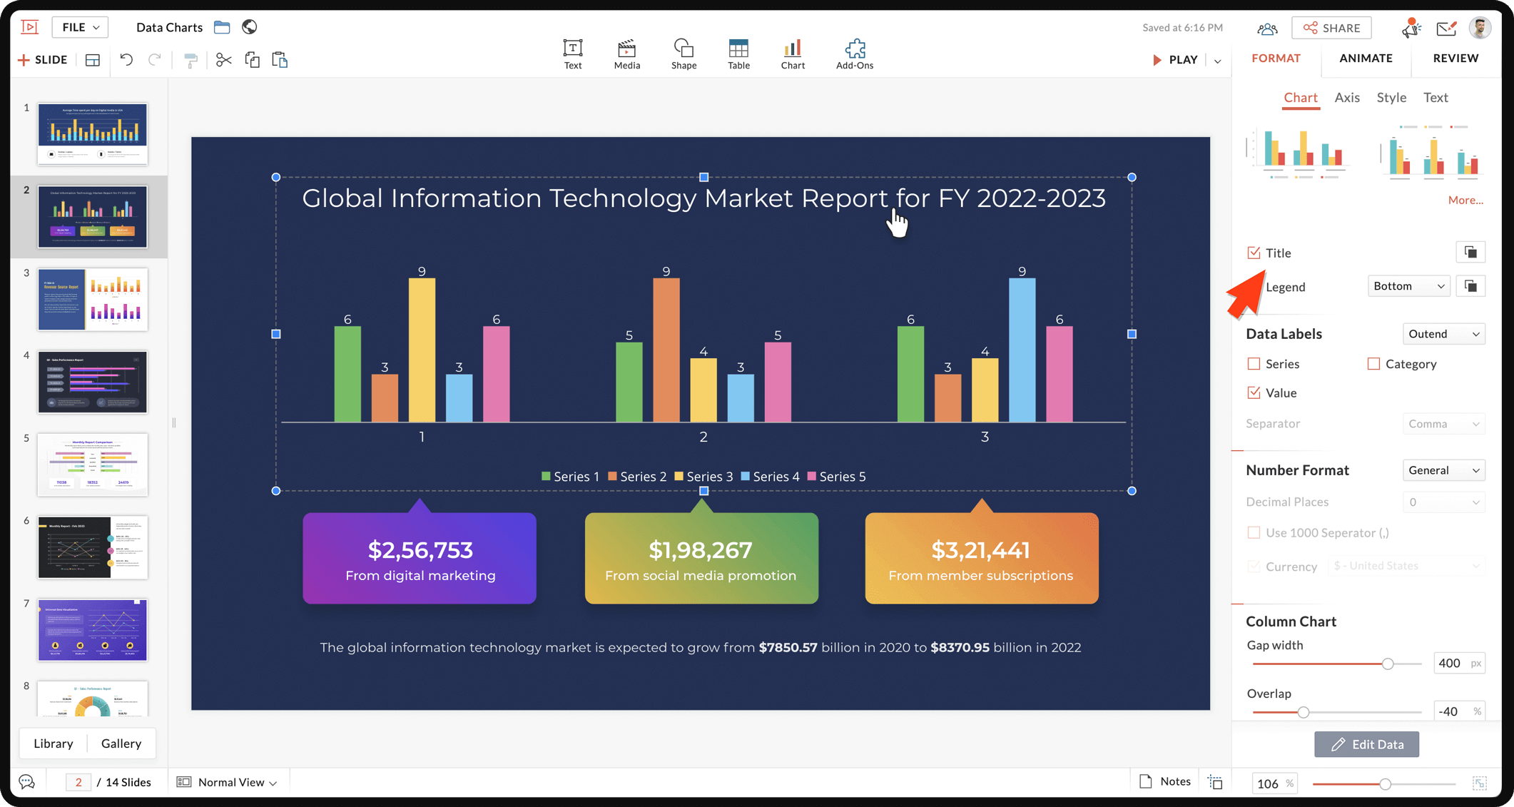Open the Legend position Bottom dropdown
The width and height of the screenshot is (1514, 807).
[1408, 286]
